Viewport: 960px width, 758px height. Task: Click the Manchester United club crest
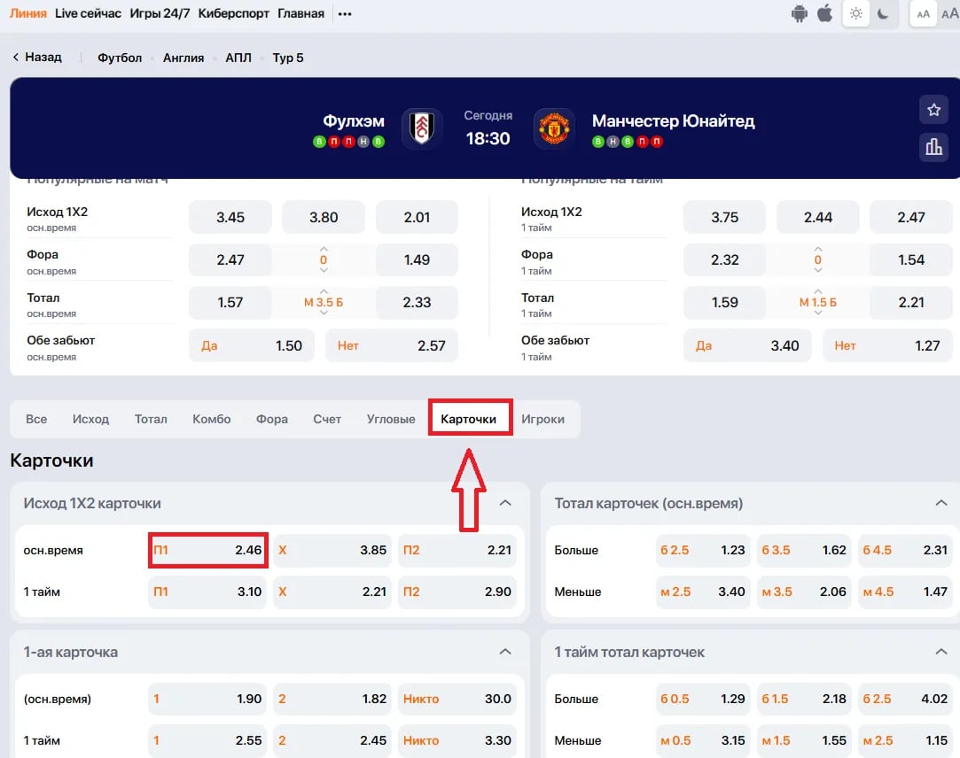point(553,128)
